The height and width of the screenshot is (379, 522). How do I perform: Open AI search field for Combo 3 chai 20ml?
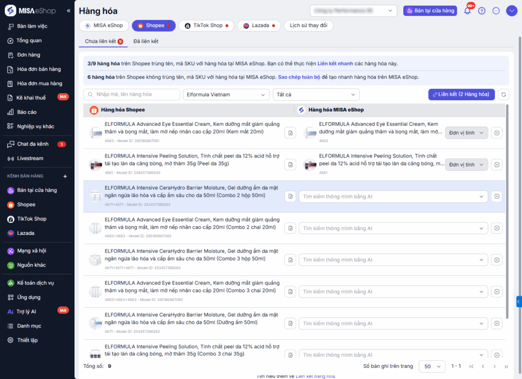pos(393,292)
